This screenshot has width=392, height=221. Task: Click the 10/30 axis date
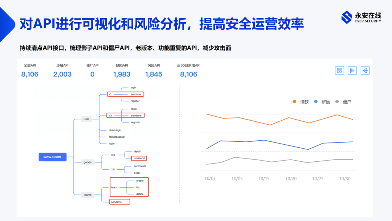(345, 179)
